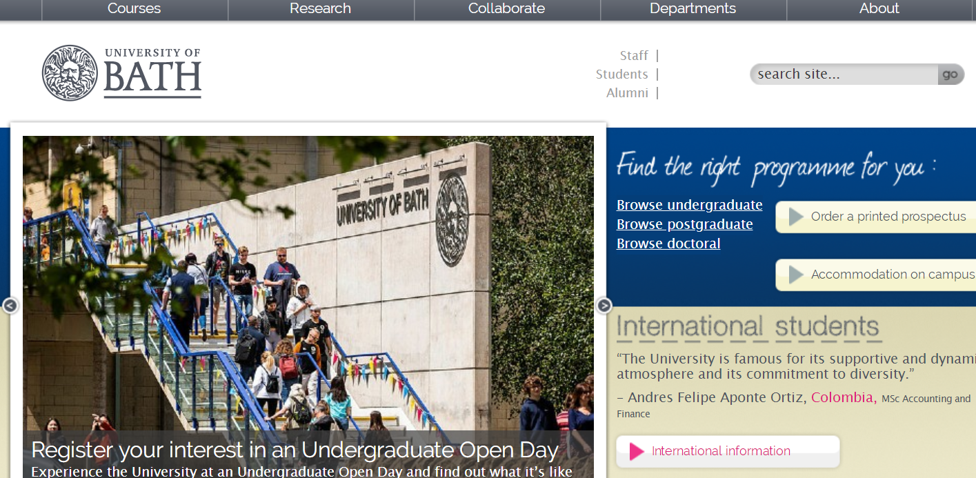Click the Colombia country link
The image size is (976, 478).
click(842, 398)
